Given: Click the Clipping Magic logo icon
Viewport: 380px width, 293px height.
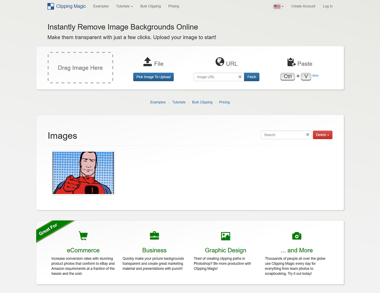Looking at the screenshot, I should click(x=51, y=6).
